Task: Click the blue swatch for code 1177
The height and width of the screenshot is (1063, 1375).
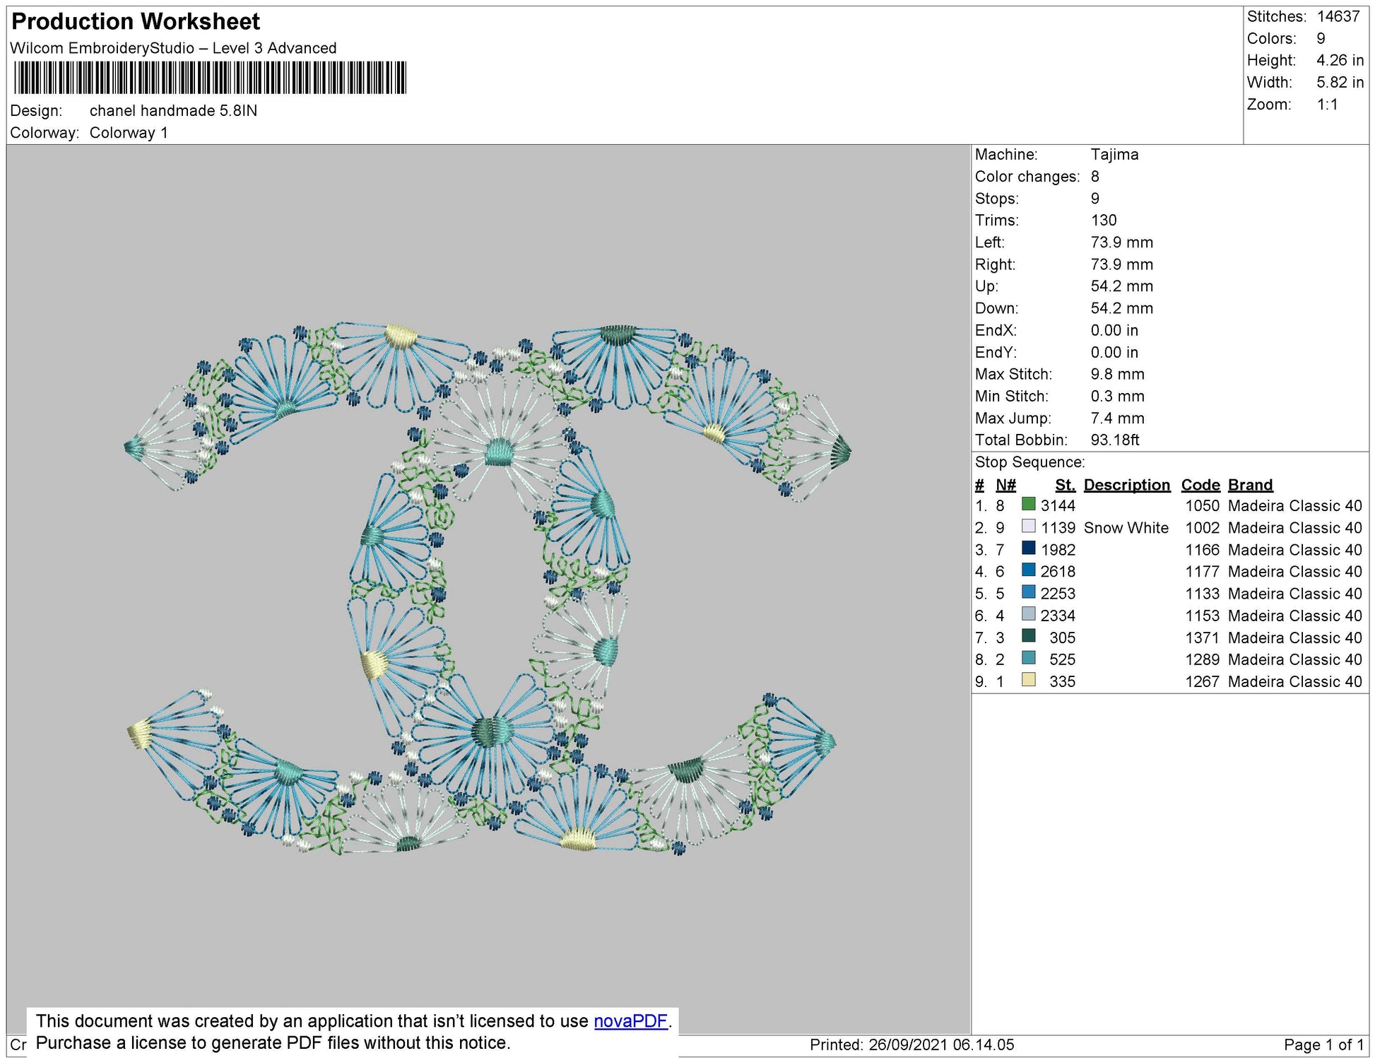Action: (x=1028, y=570)
